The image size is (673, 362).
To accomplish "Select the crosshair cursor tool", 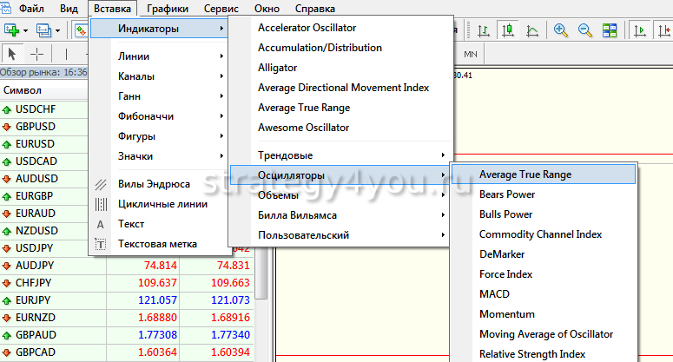I will pyautogui.click(x=37, y=54).
